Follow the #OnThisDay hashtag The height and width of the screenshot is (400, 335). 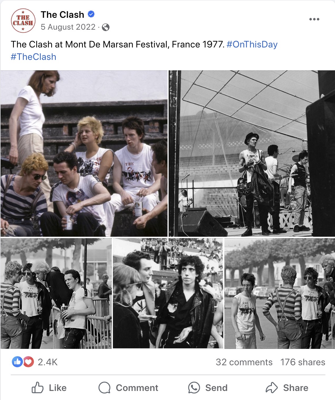(x=252, y=44)
